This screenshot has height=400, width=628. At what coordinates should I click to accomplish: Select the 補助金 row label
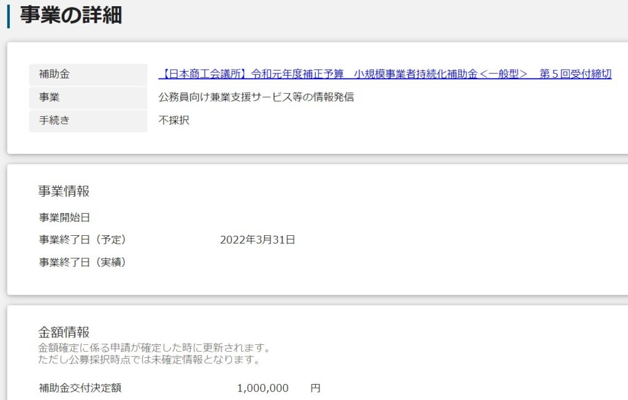[88, 74]
